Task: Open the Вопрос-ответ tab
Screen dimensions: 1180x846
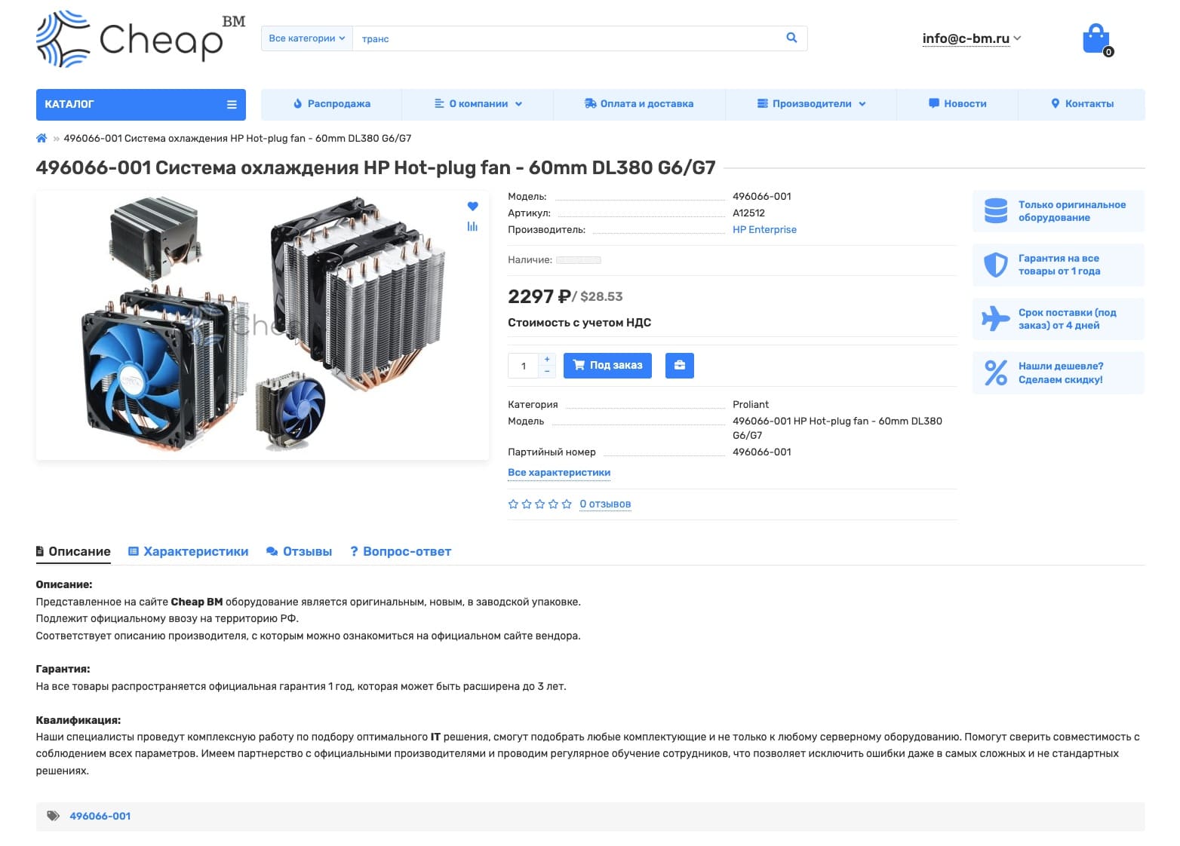Action: pyautogui.click(x=401, y=552)
